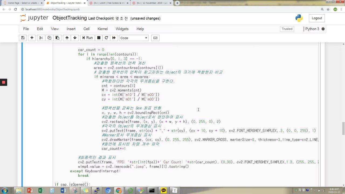This screenshot has height=194, width=345.
Task: Open the Cell menu
Action: [87, 29]
